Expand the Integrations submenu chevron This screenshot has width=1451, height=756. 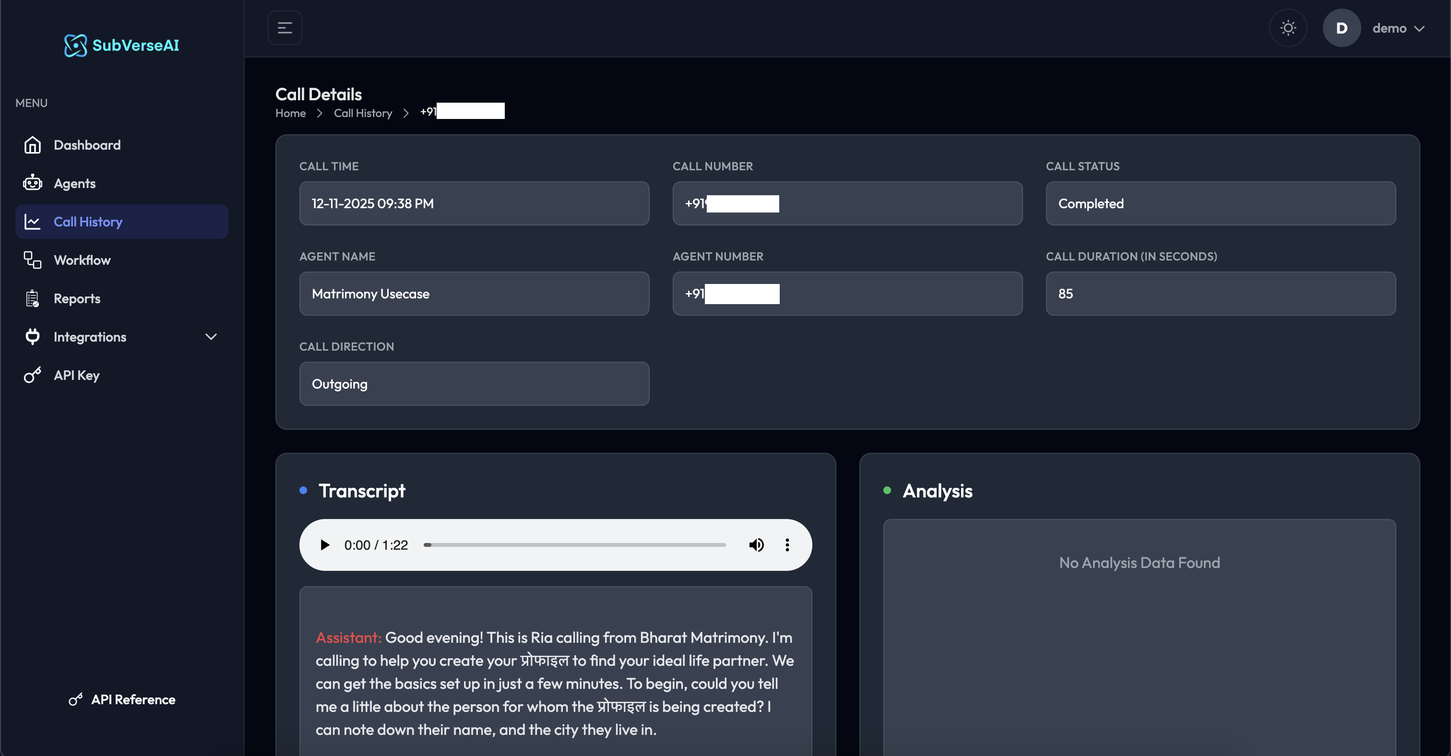[x=211, y=337]
